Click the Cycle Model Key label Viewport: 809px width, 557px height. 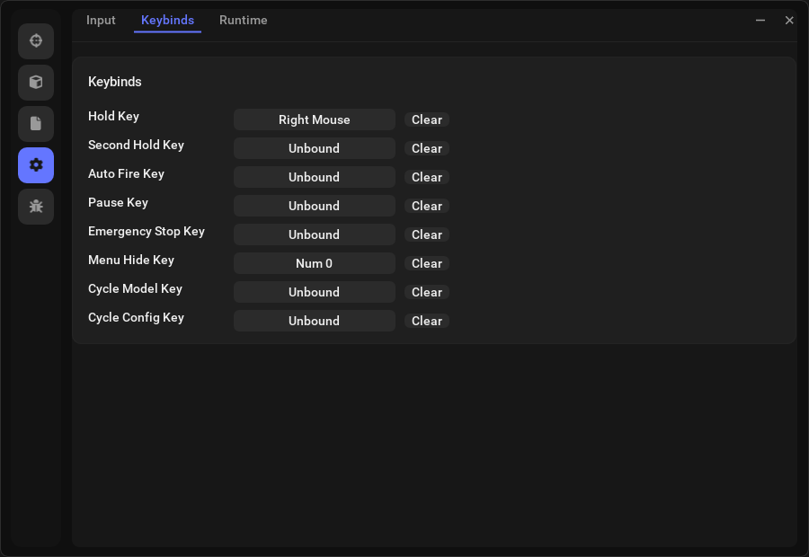135,288
